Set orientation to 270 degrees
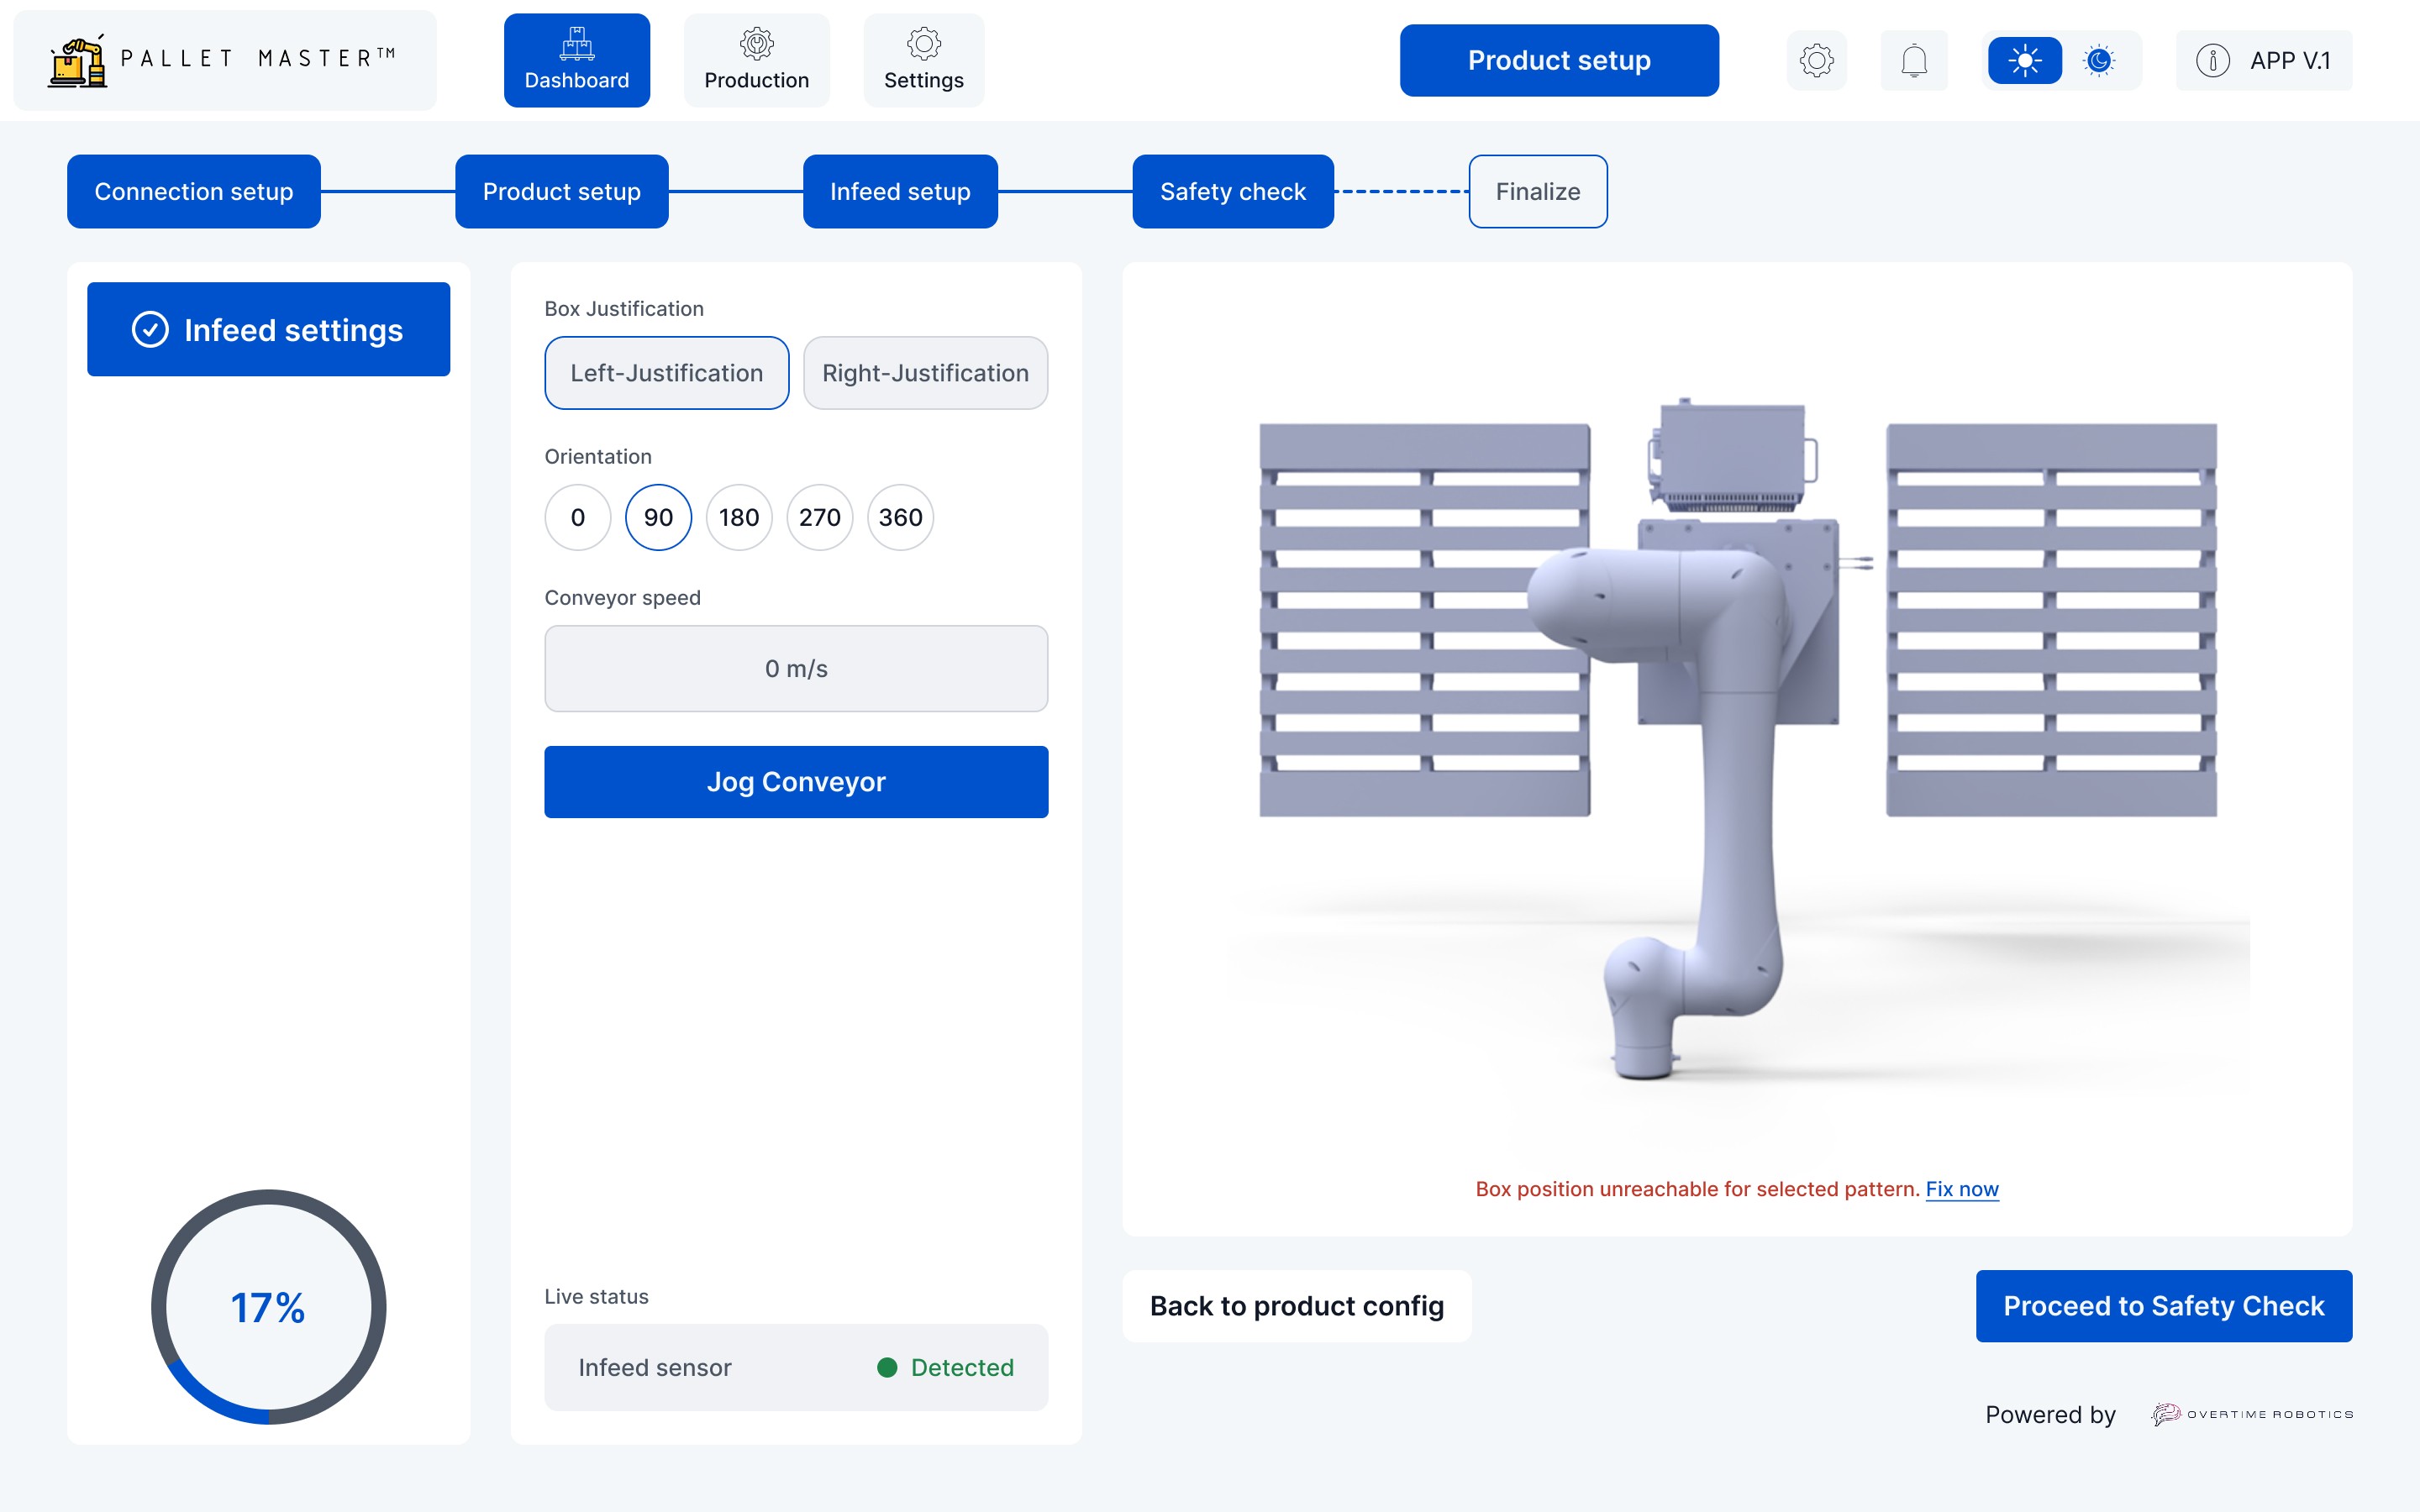 (819, 517)
